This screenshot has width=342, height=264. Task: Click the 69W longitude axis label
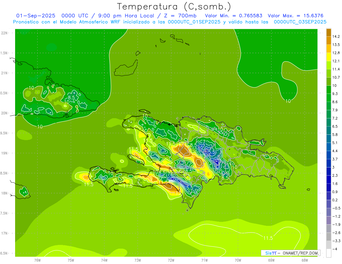[x=271, y=260]
